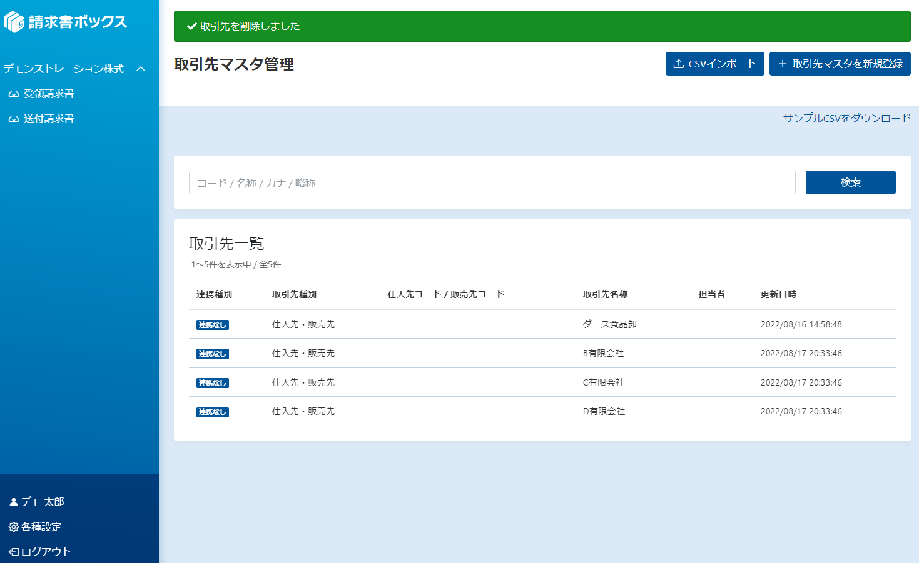Open the デモ 太郎 user profile
The image size is (919, 563).
point(43,502)
